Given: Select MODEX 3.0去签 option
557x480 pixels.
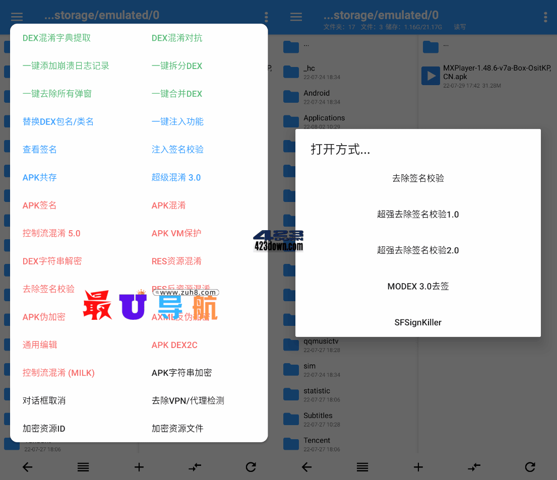Looking at the screenshot, I should tap(418, 287).
